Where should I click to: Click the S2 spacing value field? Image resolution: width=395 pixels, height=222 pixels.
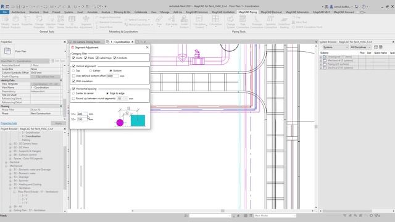click(82, 119)
